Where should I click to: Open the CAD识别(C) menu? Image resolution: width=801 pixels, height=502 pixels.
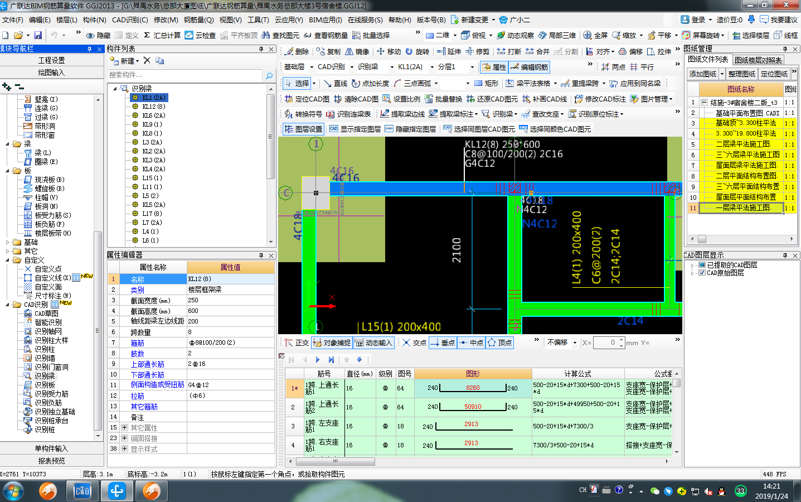point(130,20)
